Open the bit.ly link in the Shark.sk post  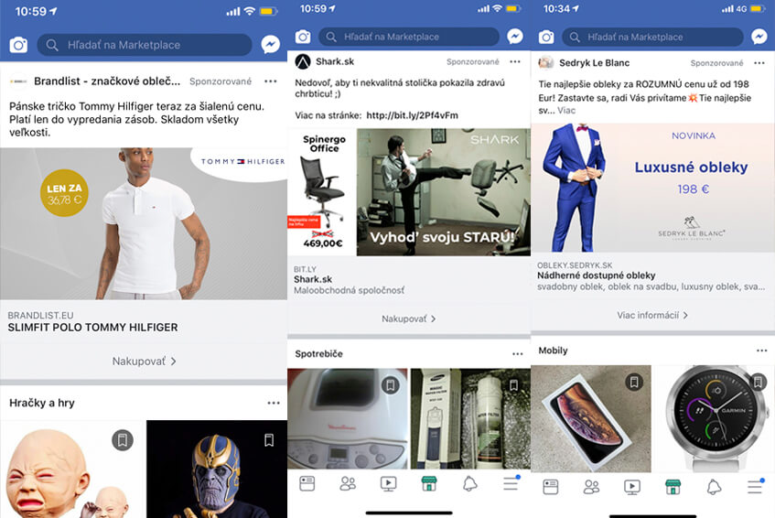(x=413, y=115)
